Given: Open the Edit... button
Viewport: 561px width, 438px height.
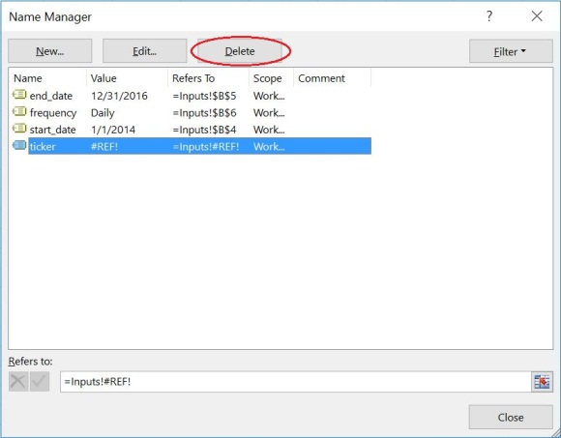Looking at the screenshot, I should point(144,51).
